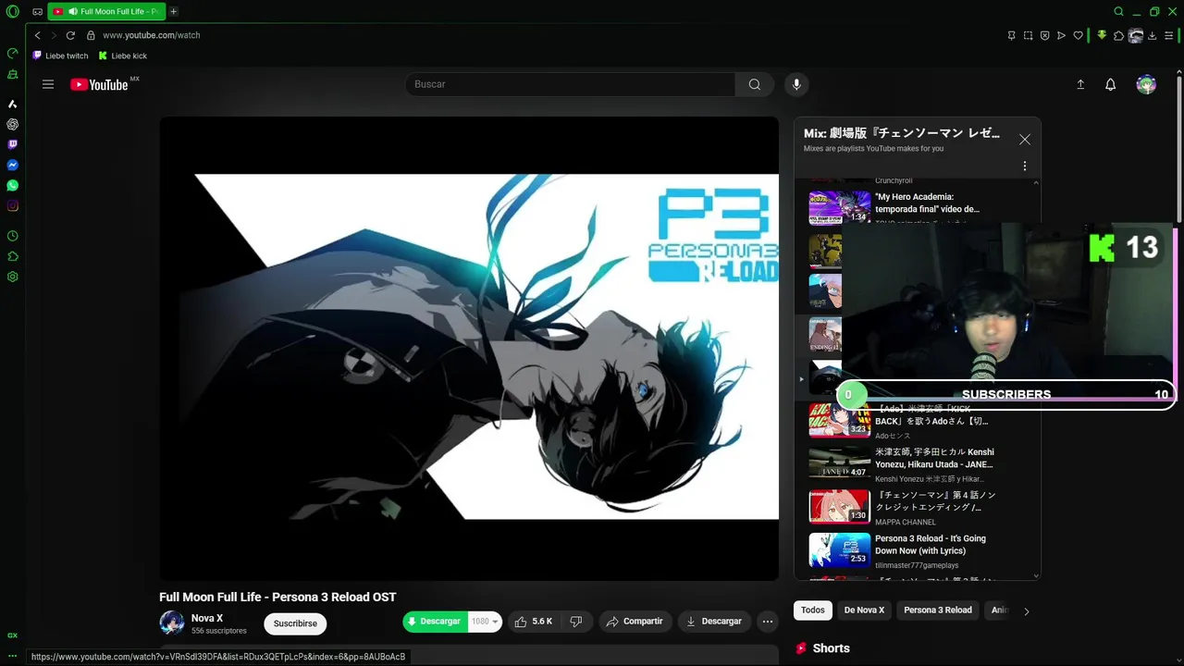1184x666 pixels.
Task: Show more filter chips with right arrow
Action: pyautogui.click(x=1026, y=611)
